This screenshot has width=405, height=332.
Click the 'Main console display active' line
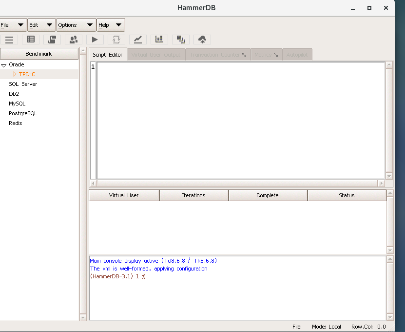154,261
